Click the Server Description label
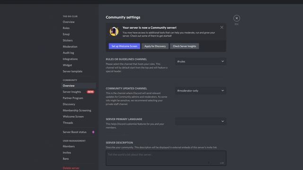This screenshot has height=170, width=303. 119,143
